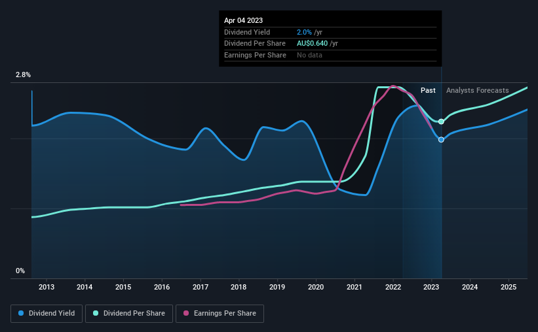Click the pink Earnings Per Share legend dot
538x332 pixels.
(186, 313)
